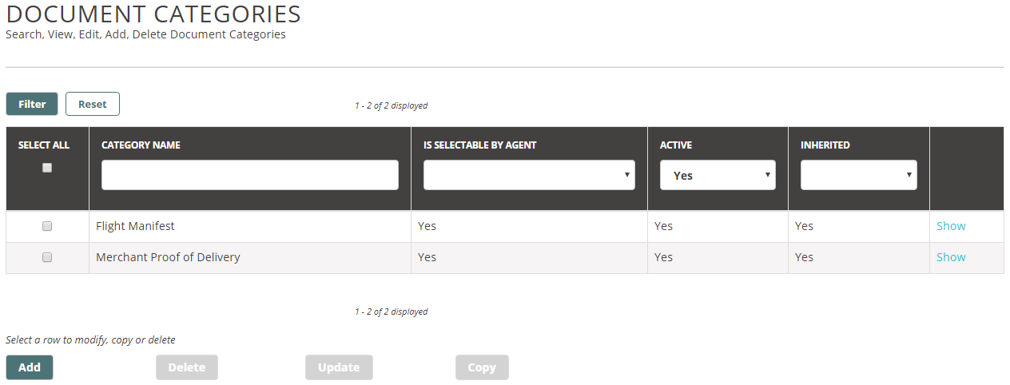Toggle the Select All checkbox
The image size is (1010, 385).
point(47,168)
